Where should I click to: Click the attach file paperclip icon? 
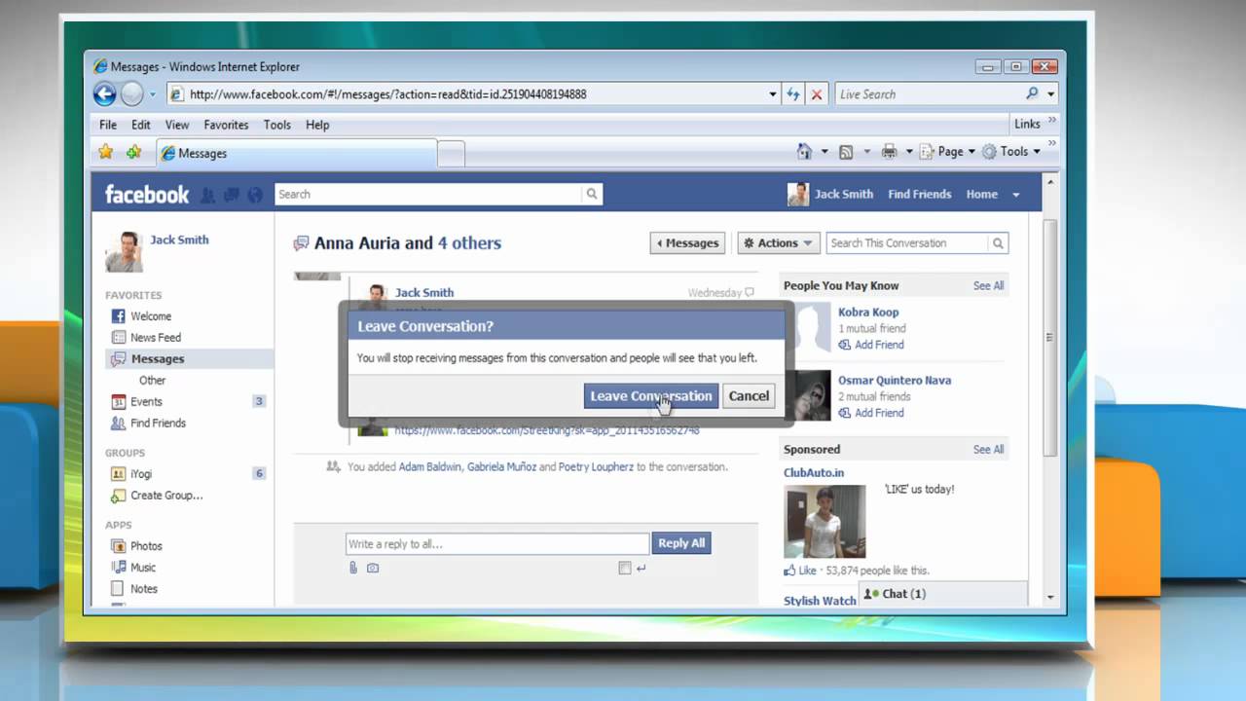click(x=353, y=568)
